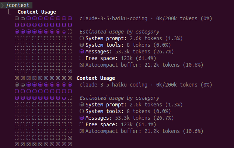Click the Autocompact buffer icon in lower legend
234x148 pixels.
coord(82,131)
